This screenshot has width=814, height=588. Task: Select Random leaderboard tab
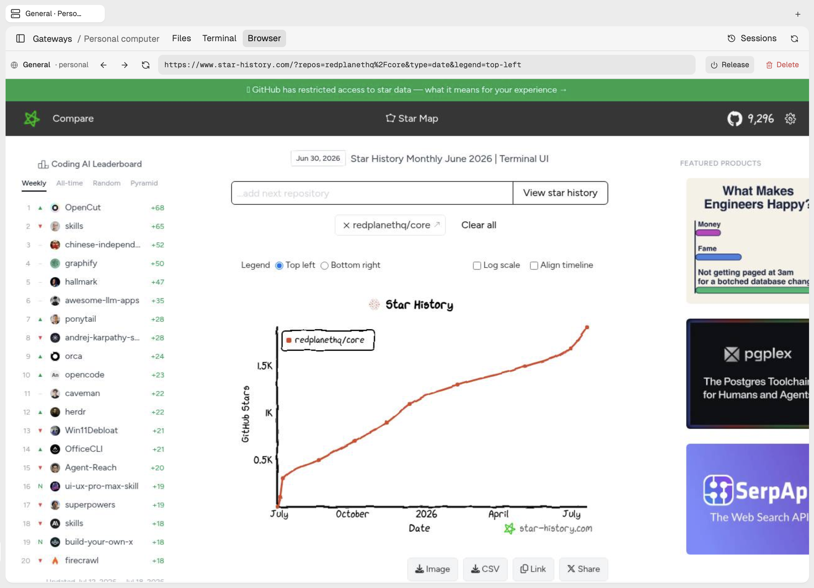pos(107,183)
